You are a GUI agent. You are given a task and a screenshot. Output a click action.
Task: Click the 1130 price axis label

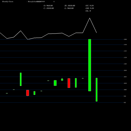click(125, 58)
